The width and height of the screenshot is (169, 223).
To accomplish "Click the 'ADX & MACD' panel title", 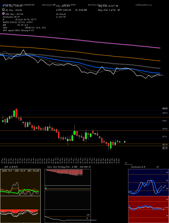I will tap(11, 167).
